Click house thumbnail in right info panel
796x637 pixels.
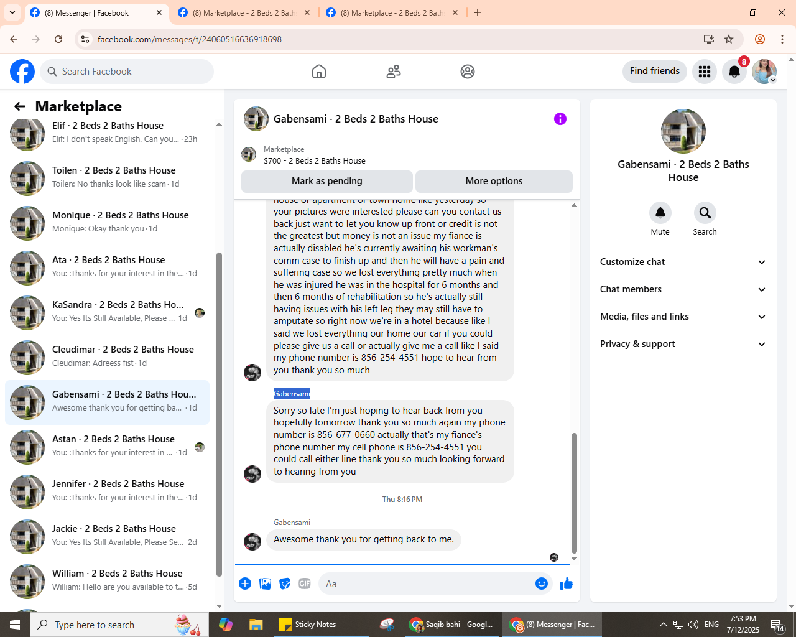(x=683, y=131)
